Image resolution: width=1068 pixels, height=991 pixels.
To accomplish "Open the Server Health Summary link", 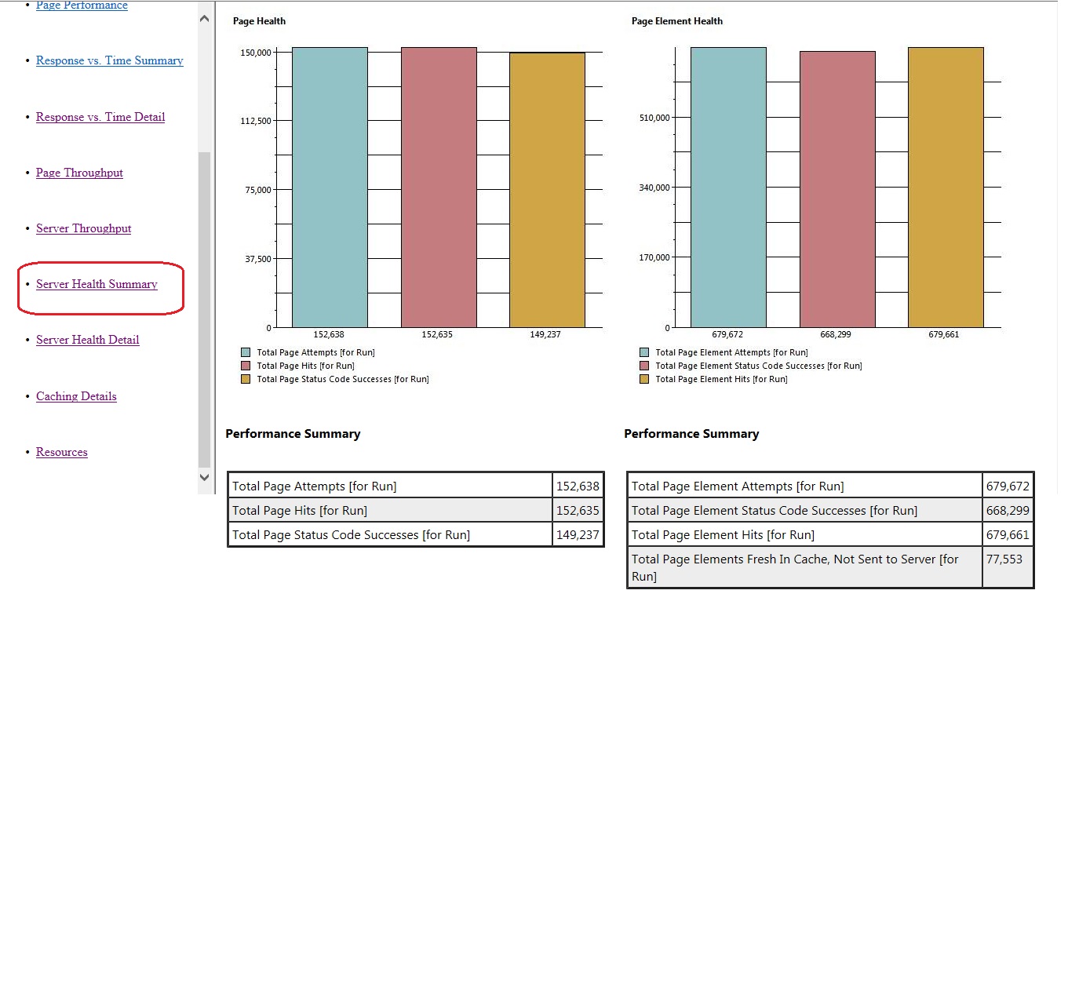I will 97,284.
